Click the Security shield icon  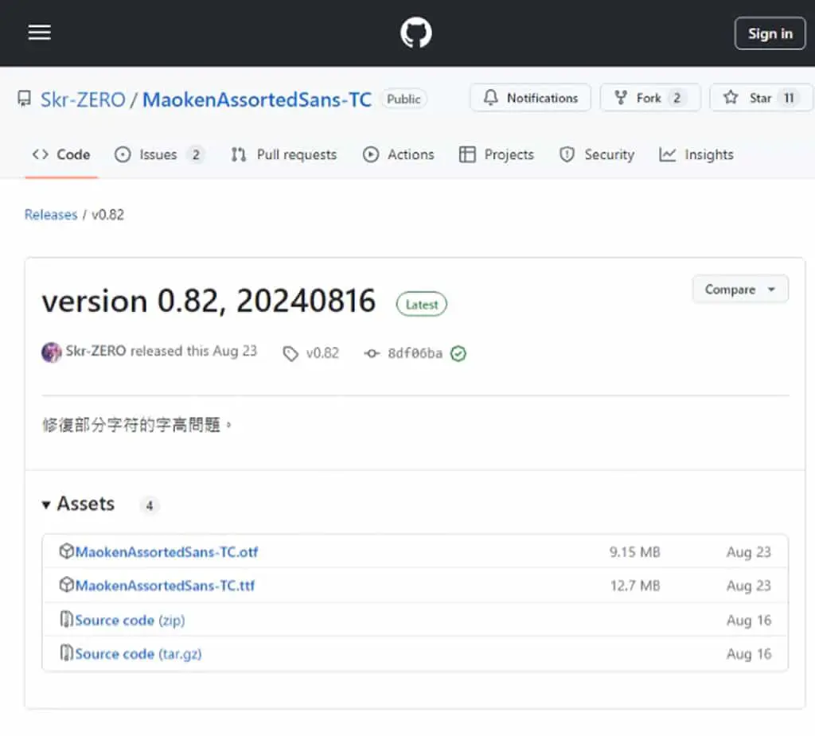567,154
